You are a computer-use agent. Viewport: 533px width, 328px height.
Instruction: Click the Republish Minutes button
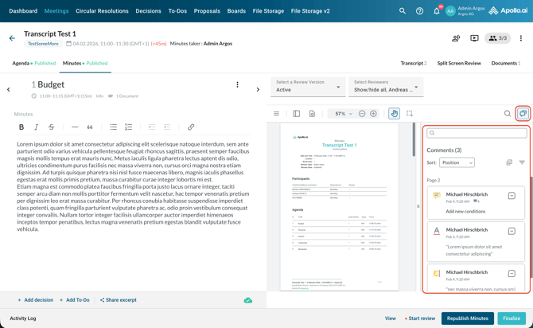click(468, 318)
